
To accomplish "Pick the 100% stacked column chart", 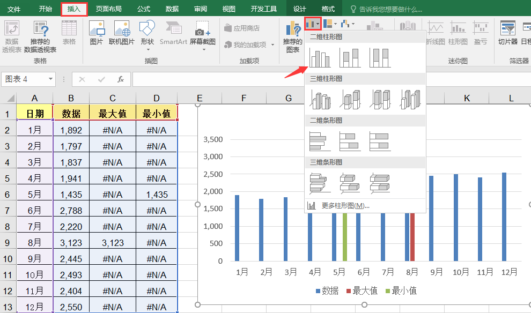I will coord(380,58).
